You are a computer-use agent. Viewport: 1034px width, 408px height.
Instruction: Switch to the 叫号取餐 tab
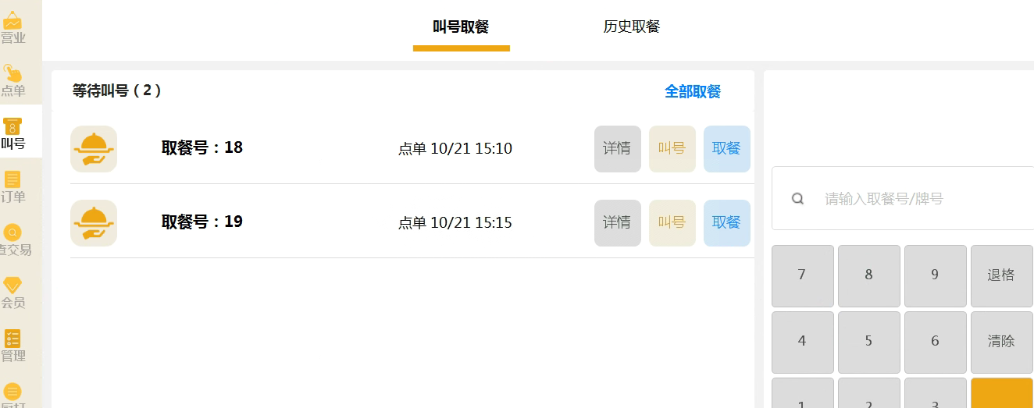pos(461,27)
